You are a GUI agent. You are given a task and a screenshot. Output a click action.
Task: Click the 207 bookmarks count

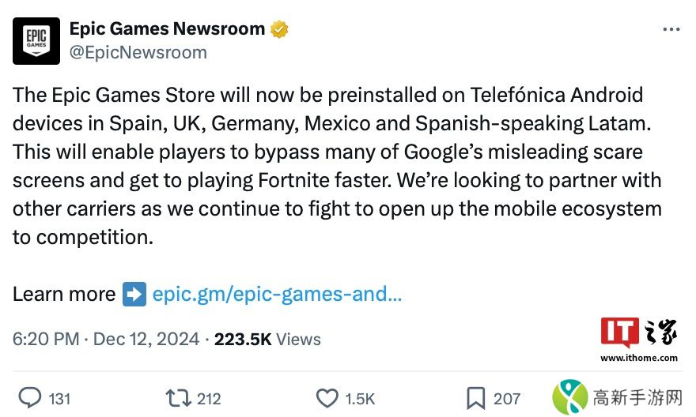coord(507,399)
